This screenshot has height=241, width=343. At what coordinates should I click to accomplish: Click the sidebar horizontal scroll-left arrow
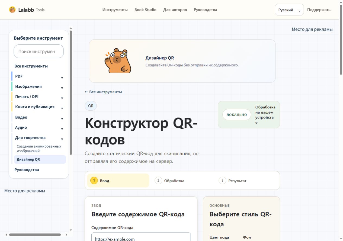pyautogui.click(x=6, y=234)
